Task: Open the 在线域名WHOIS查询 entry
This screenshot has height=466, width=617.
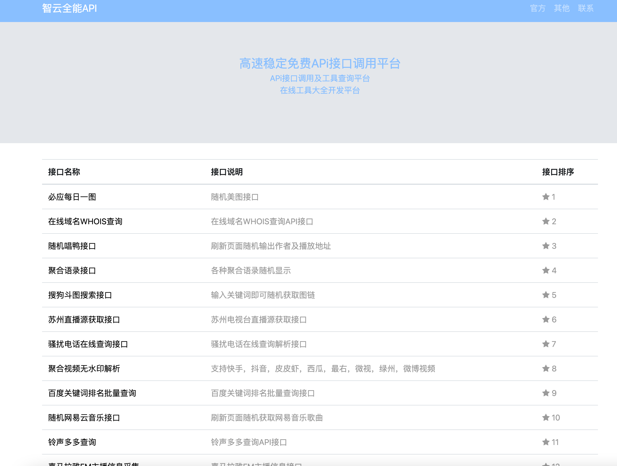Action: pyautogui.click(x=85, y=221)
